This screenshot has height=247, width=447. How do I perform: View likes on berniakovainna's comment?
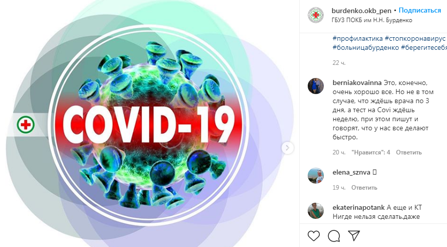tap(371, 152)
